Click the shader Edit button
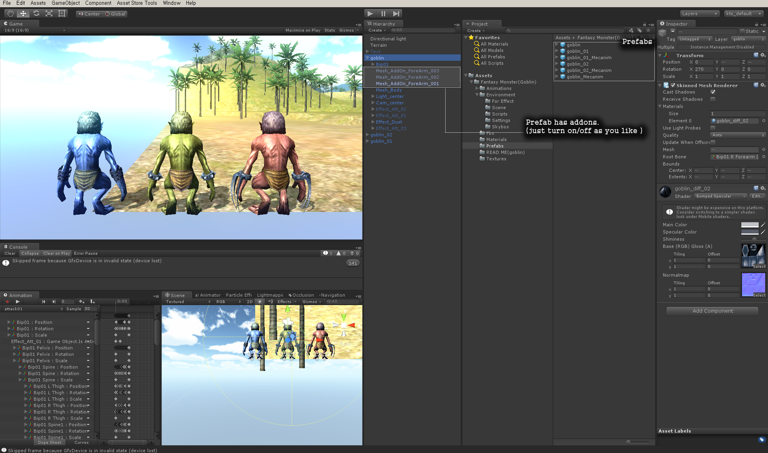Screen dimensions: 768x453 coord(758,196)
